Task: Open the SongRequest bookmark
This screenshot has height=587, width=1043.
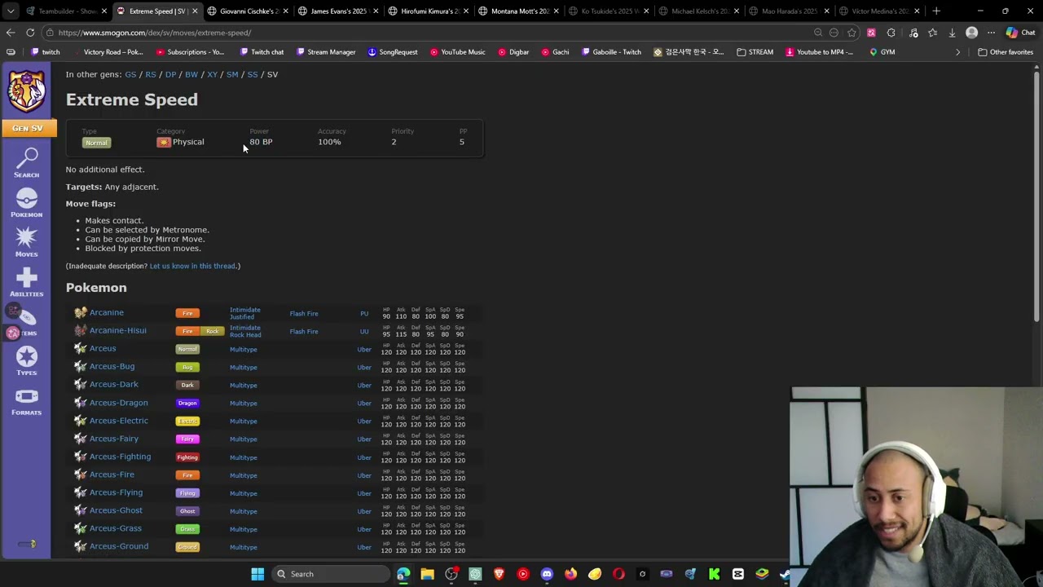Action: pyautogui.click(x=392, y=52)
